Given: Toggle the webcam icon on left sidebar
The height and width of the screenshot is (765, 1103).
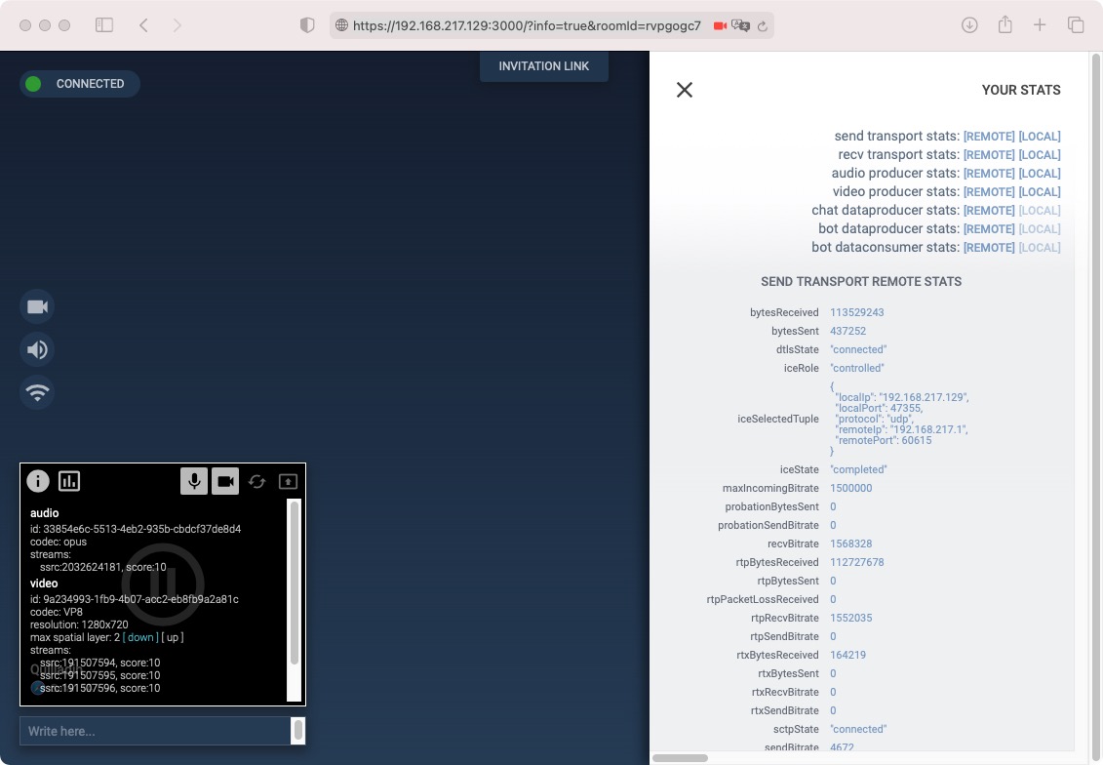Looking at the screenshot, I should [x=37, y=306].
